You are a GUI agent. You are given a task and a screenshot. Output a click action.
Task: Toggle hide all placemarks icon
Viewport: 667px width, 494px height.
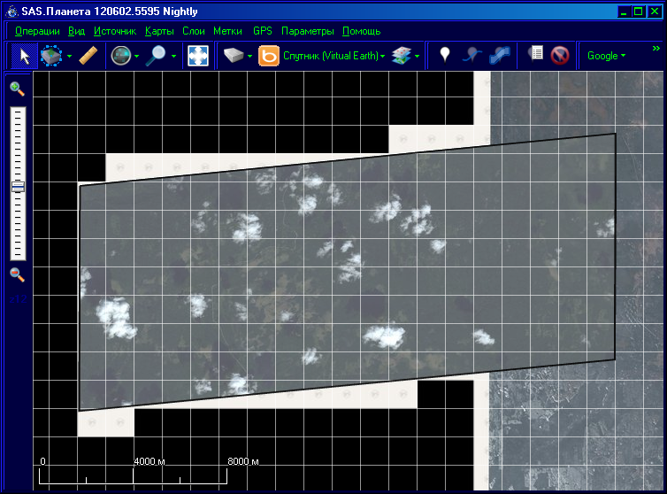tap(559, 56)
